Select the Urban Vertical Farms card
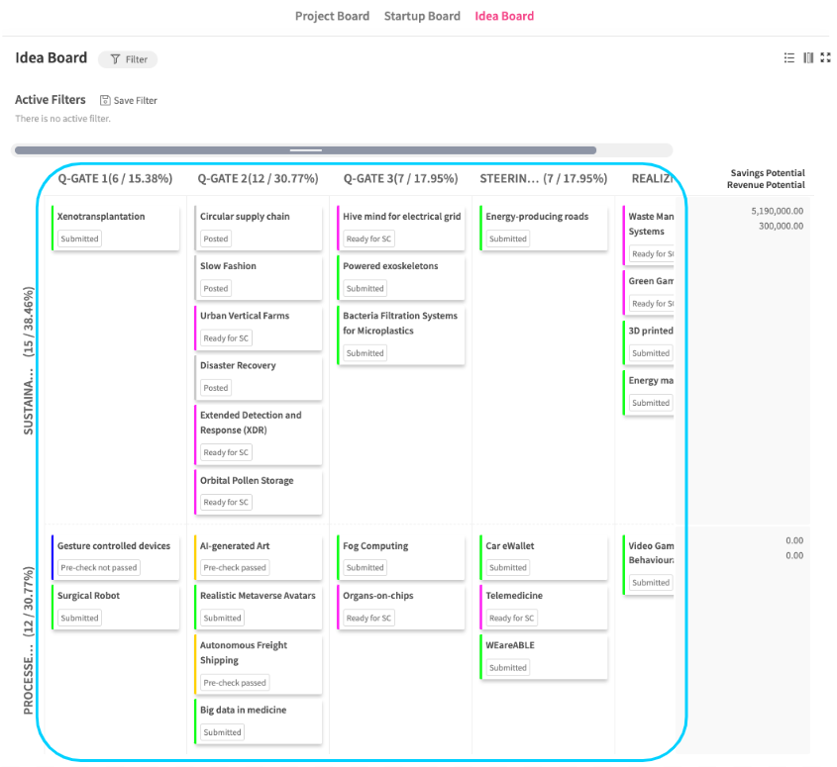Viewport: 837px width, 767px height. [245, 316]
